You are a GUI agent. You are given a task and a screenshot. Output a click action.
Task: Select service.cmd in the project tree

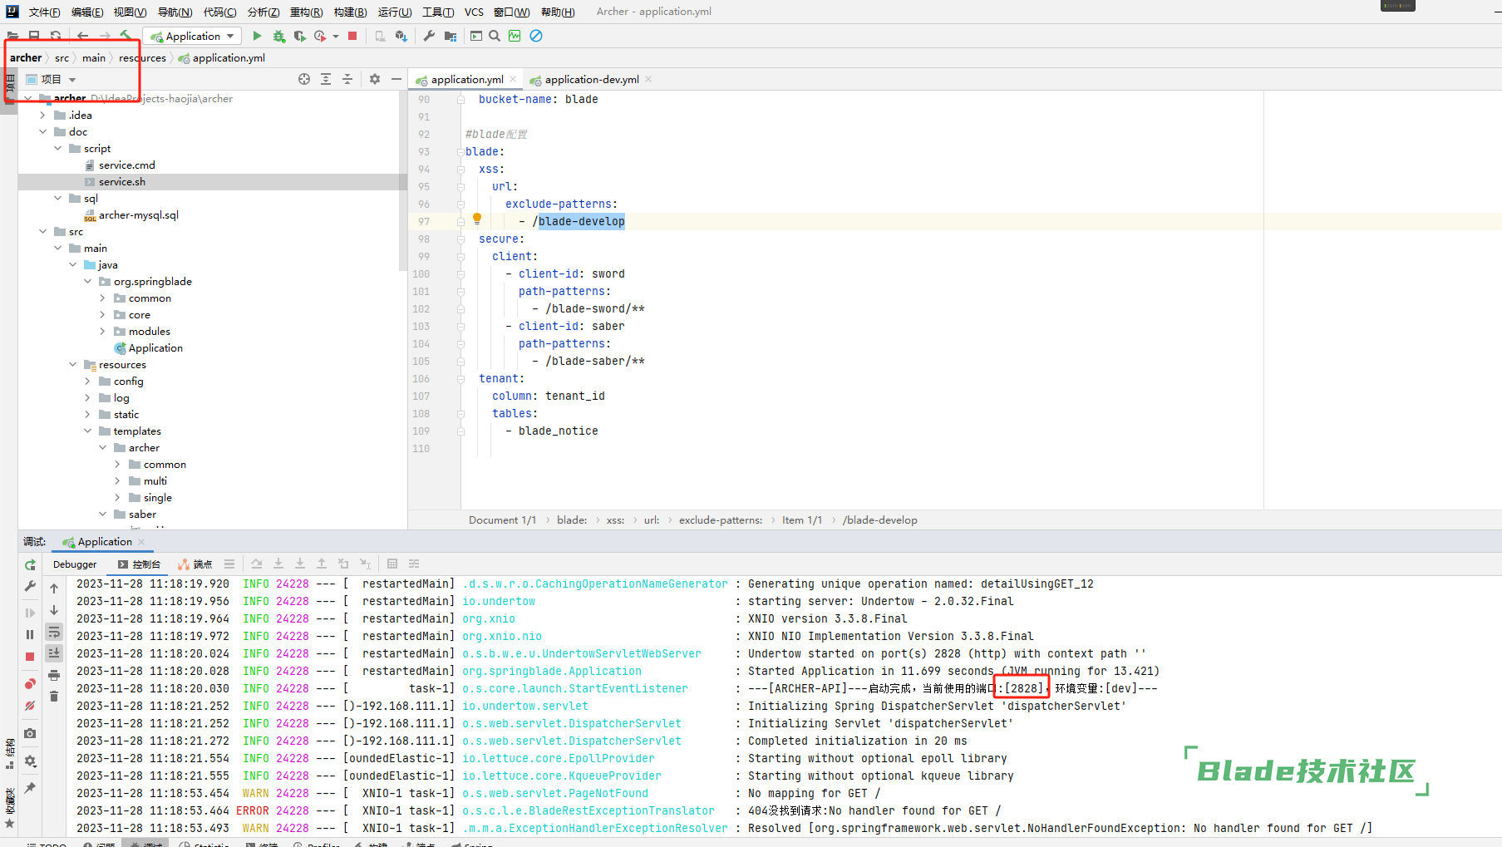(126, 165)
